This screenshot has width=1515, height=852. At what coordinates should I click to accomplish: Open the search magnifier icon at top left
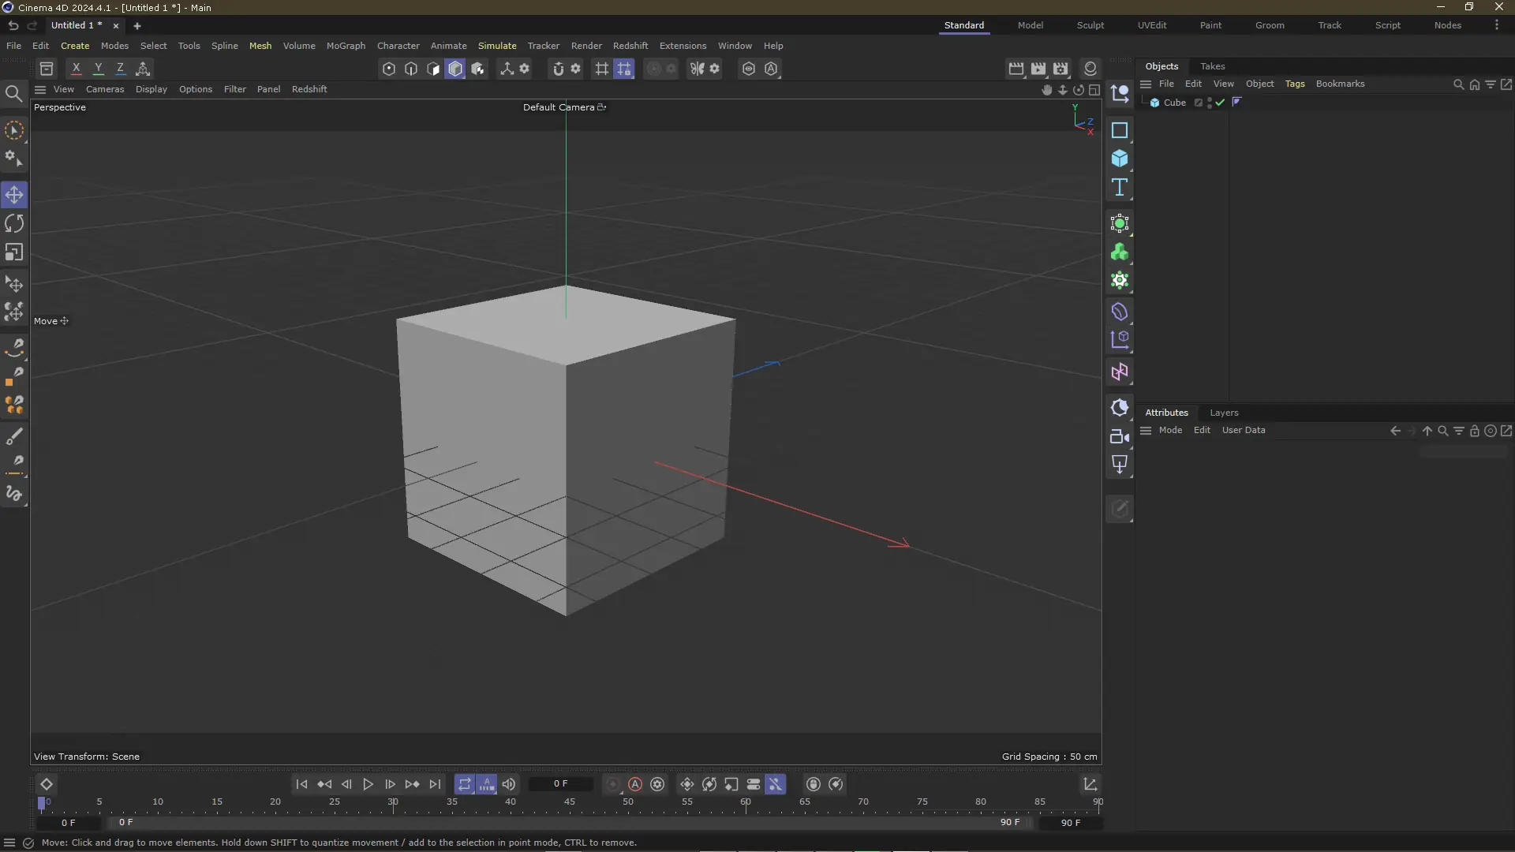(13, 95)
